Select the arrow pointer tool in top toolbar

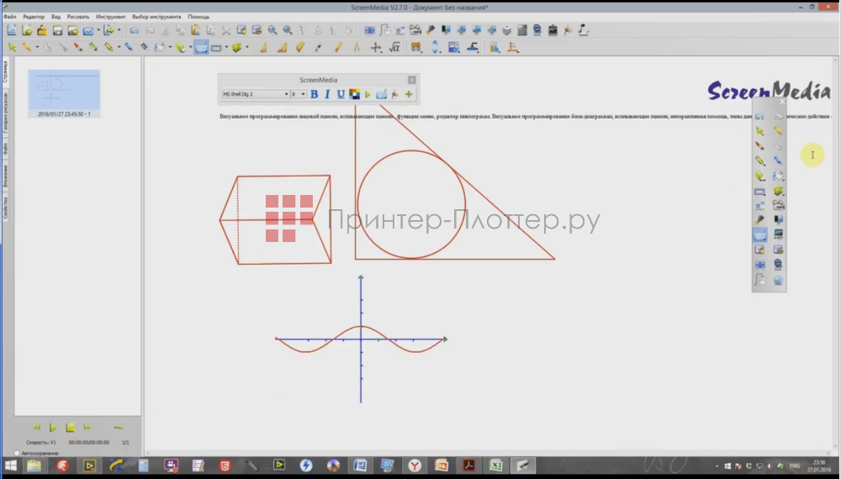(12, 48)
